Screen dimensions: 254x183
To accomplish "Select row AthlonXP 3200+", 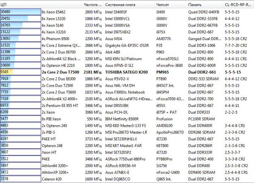I will (x=127, y=172).
